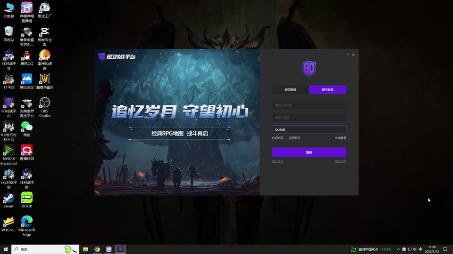Open 注册账号 link

[294, 138]
